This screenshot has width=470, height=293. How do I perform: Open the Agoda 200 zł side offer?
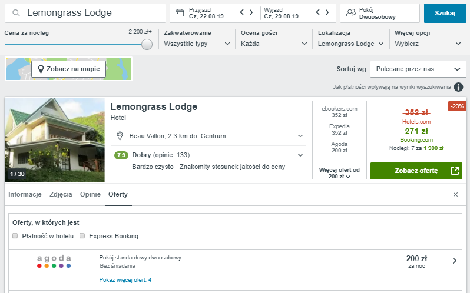click(x=339, y=147)
